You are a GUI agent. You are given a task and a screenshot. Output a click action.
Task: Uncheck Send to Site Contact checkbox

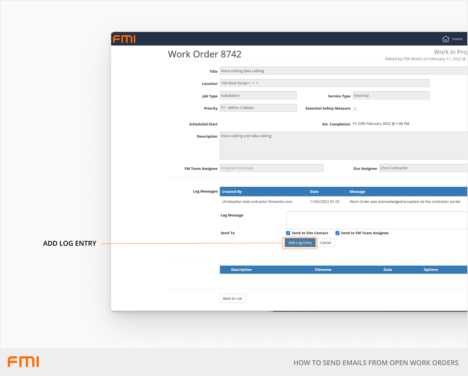coord(288,233)
